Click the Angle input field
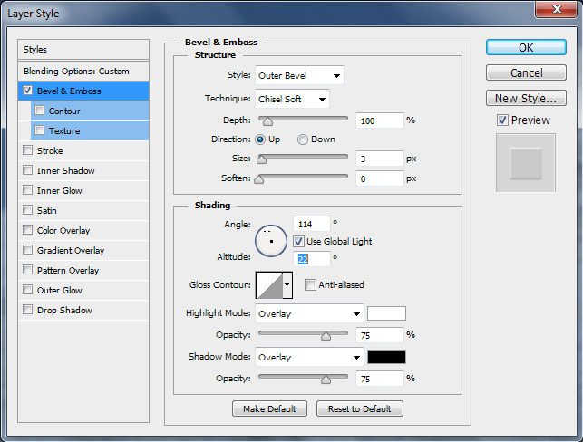Screen dimensions: 583x442 pos(312,224)
